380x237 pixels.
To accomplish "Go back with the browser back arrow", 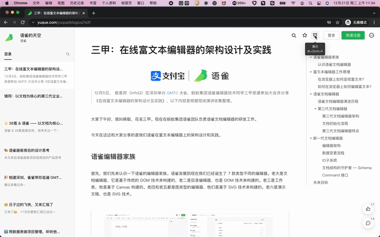I will pos(6,23).
